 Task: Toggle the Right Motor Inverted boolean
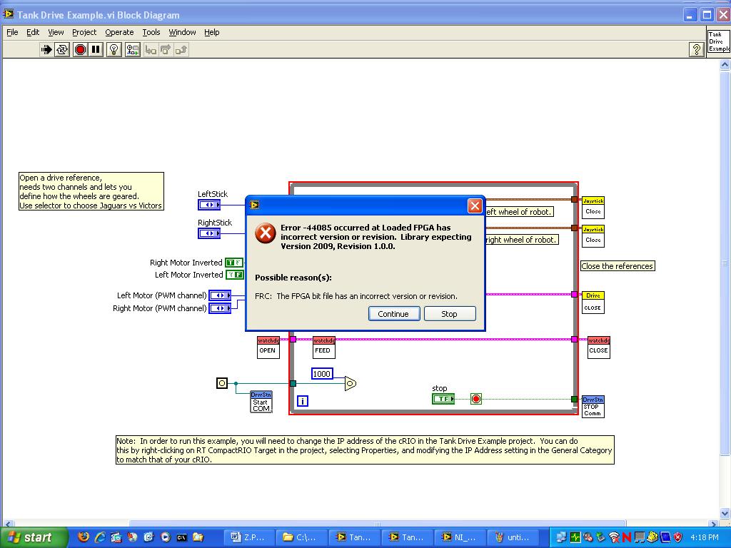click(234, 263)
